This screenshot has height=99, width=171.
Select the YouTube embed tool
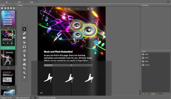pos(24,64)
